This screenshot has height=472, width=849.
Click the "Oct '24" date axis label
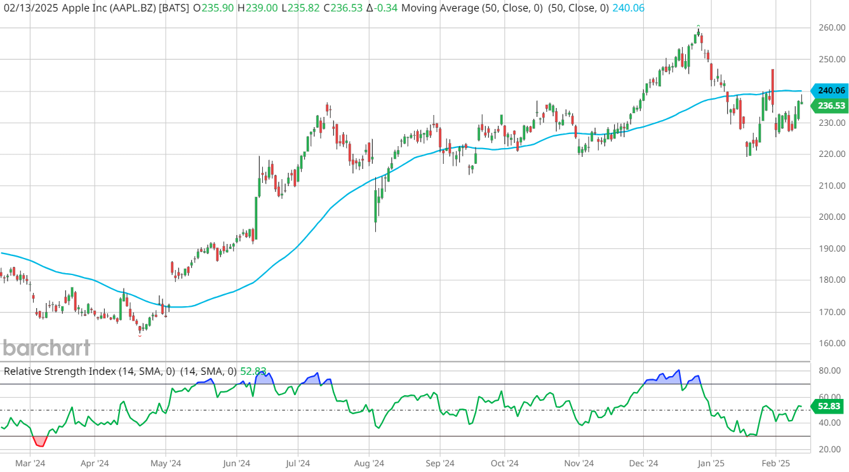click(505, 463)
